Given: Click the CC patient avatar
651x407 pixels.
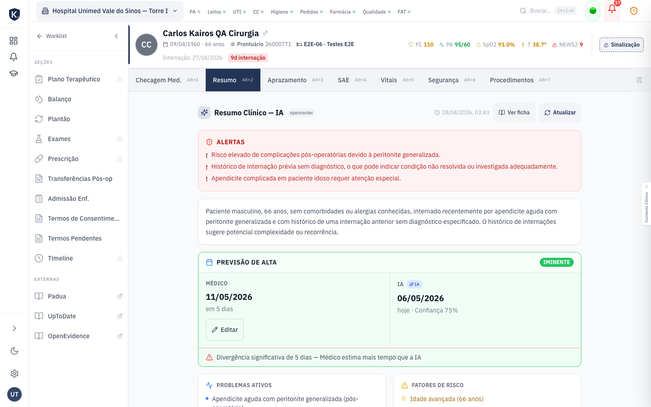Looking at the screenshot, I should pyautogui.click(x=146, y=45).
